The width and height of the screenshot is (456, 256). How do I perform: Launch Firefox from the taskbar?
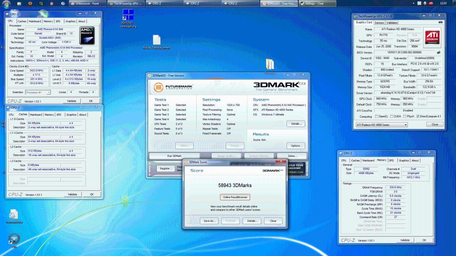tap(30, 4)
